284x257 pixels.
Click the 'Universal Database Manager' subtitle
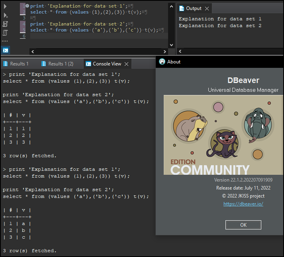click(x=243, y=90)
